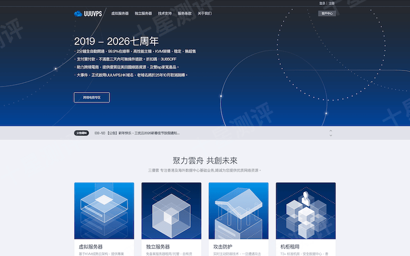
Task: Click the UUUVPS cloud logo
Action: click(88, 14)
